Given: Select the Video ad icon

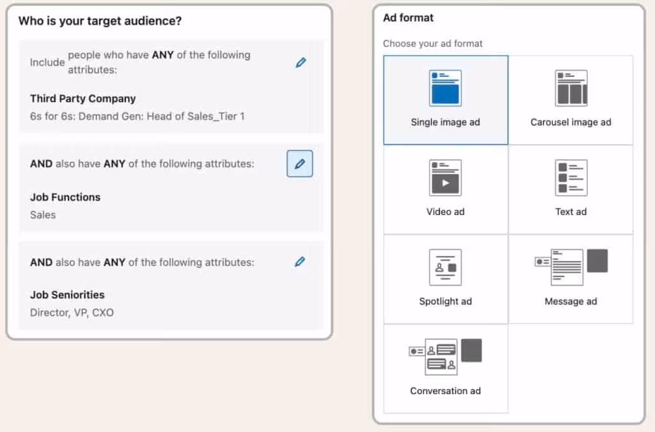Looking at the screenshot, I should pos(445,177).
